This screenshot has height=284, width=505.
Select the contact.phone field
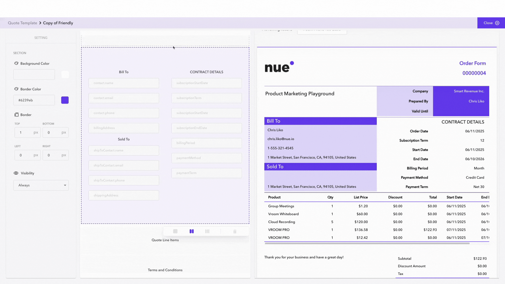tap(124, 113)
